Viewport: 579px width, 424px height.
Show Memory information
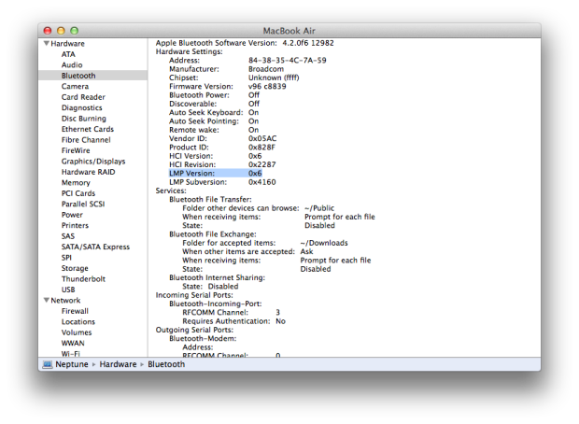pyautogui.click(x=76, y=183)
